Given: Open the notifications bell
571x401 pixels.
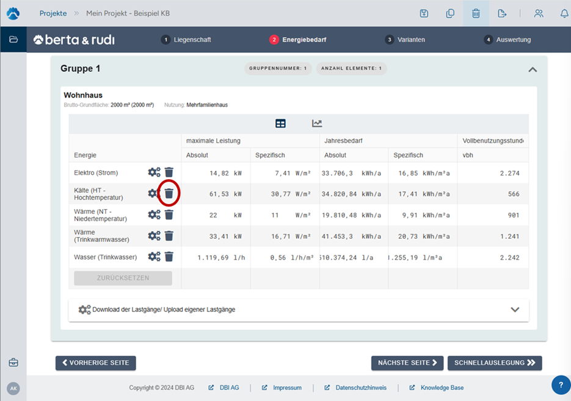Looking at the screenshot, I should tap(564, 13).
